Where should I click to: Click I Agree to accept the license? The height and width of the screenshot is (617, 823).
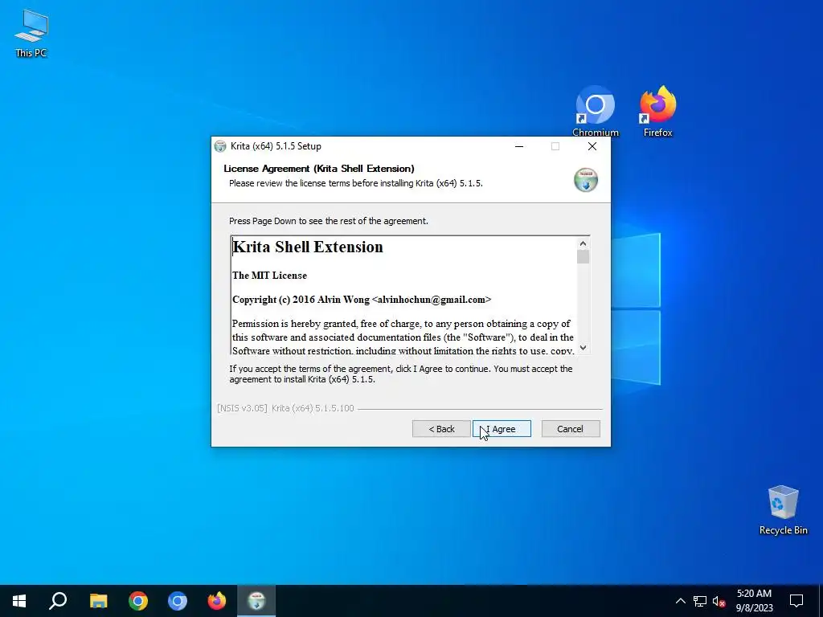point(502,429)
